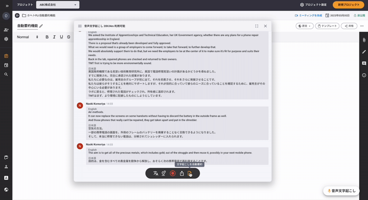Toggle underline text formatting
Viewport: 368px width, 200px height.
coord(61,37)
